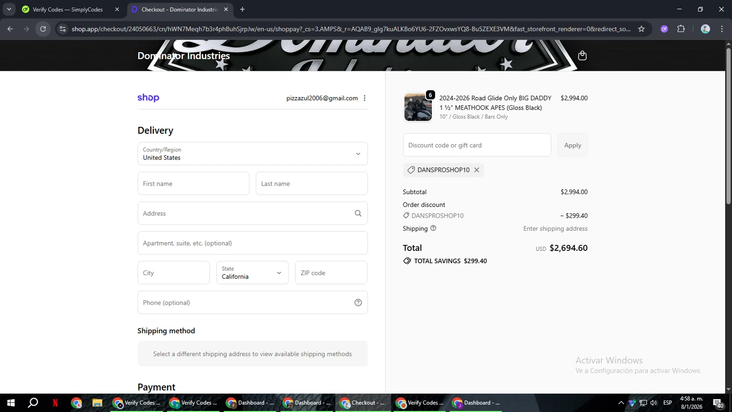Bookmark this page with the star icon

coord(641,29)
